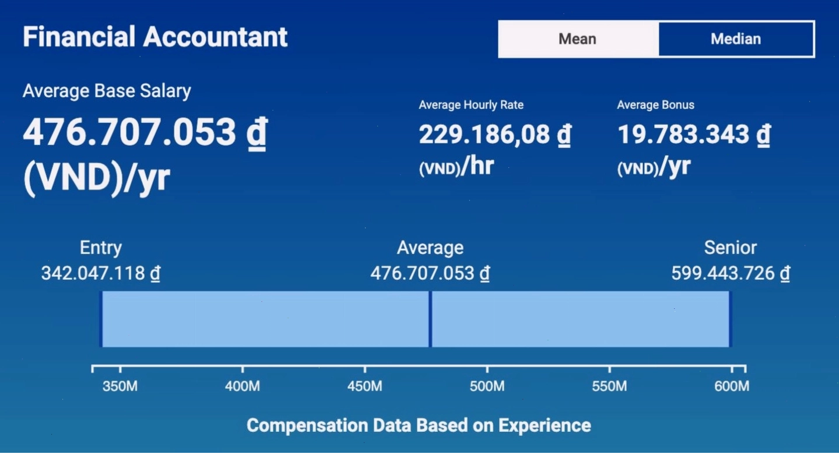Click the Senior salary label
The image size is (839, 454).
[x=731, y=248]
